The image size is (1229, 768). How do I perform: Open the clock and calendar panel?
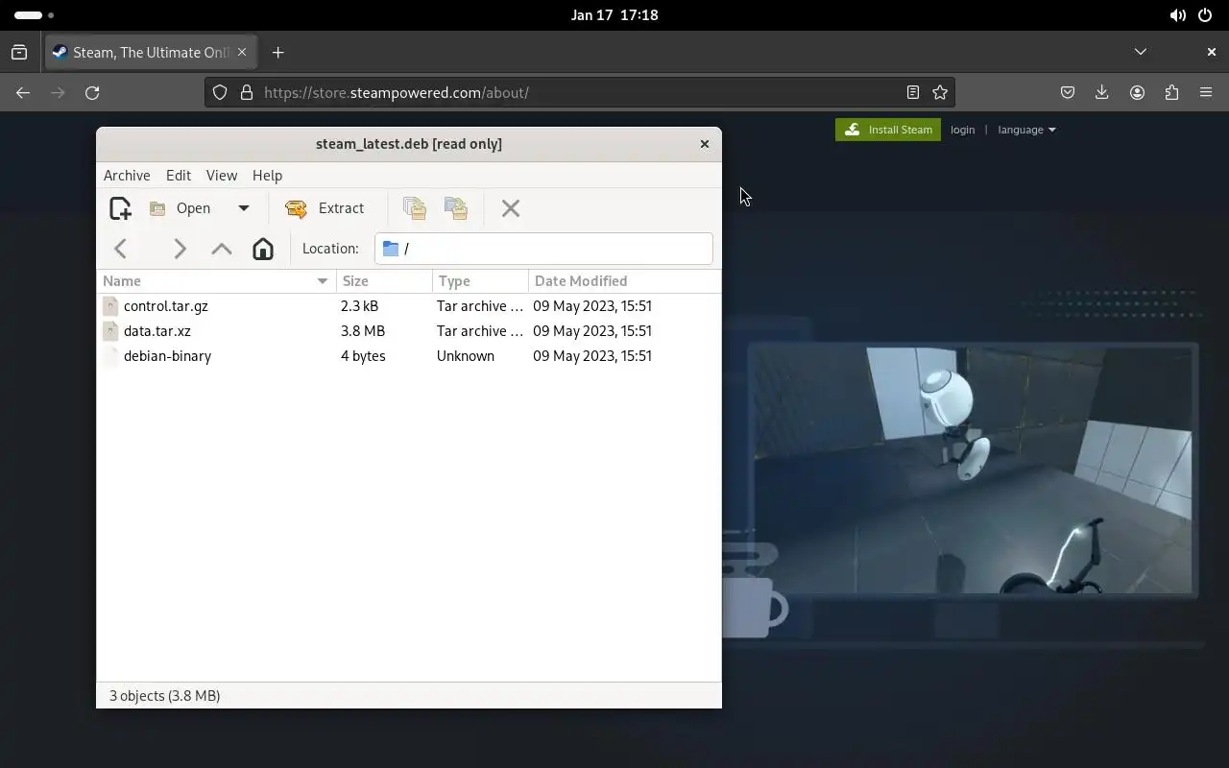coord(614,15)
